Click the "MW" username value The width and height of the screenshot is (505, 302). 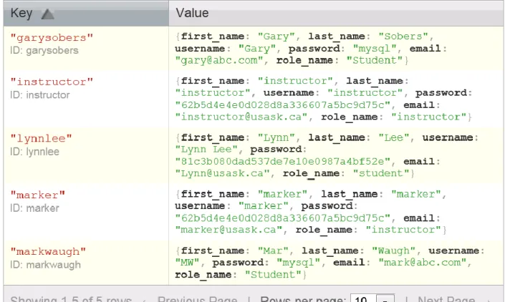pyautogui.click(x=188, y=263)
